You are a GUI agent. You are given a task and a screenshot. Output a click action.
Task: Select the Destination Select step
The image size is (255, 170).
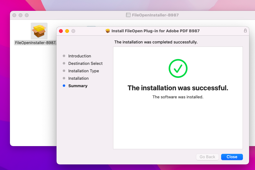click(x=85, y=63)
